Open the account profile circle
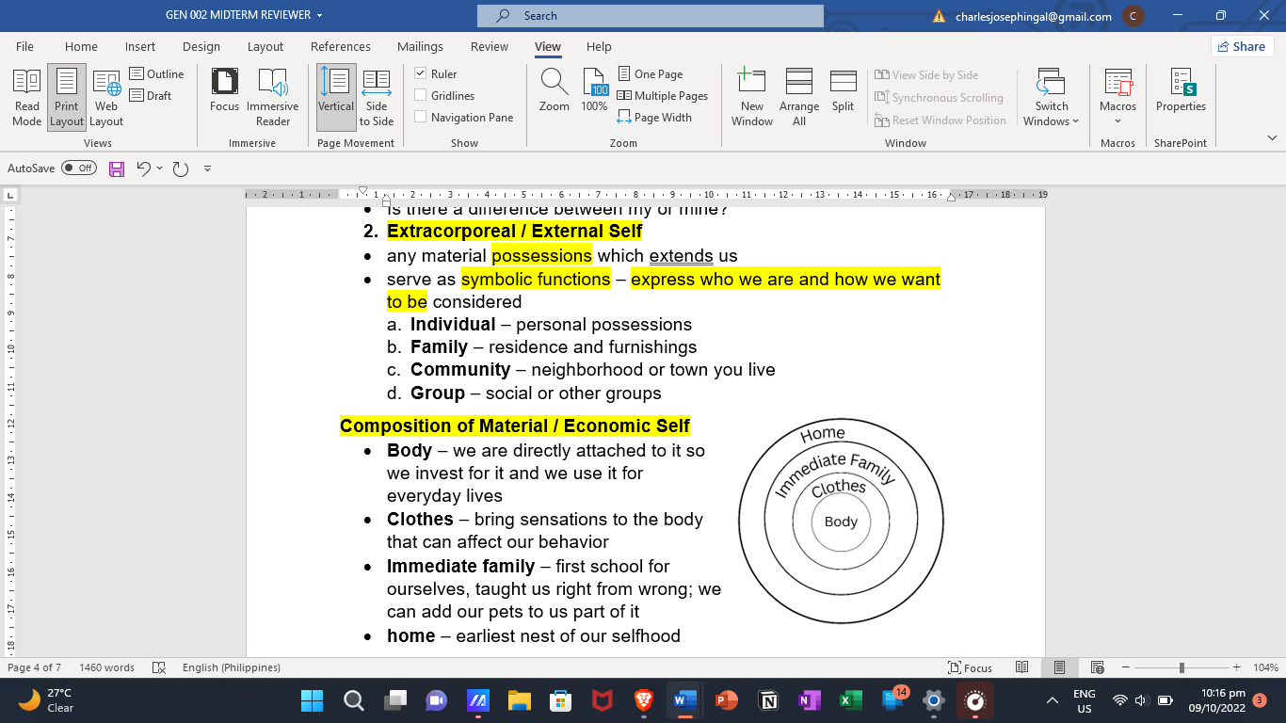The image size is (1286, 723). 1133,16
